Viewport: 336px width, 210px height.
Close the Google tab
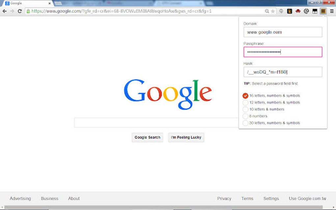[49, 3]
